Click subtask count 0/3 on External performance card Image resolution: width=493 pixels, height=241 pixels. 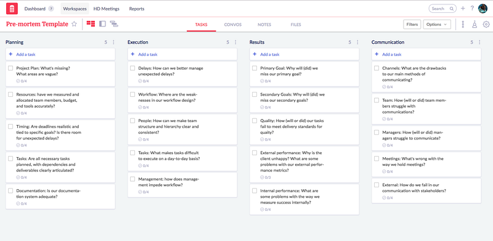tap(266, 177)
